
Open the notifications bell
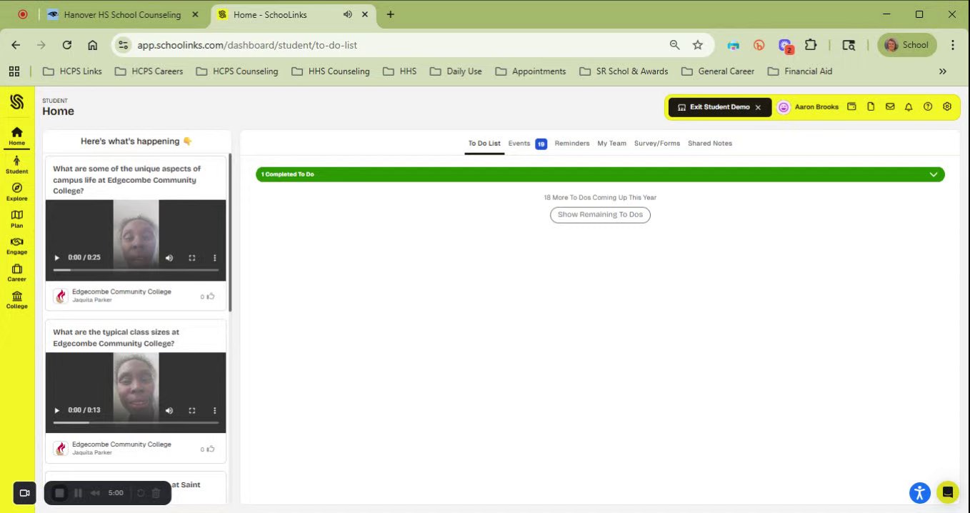[909, 106]
